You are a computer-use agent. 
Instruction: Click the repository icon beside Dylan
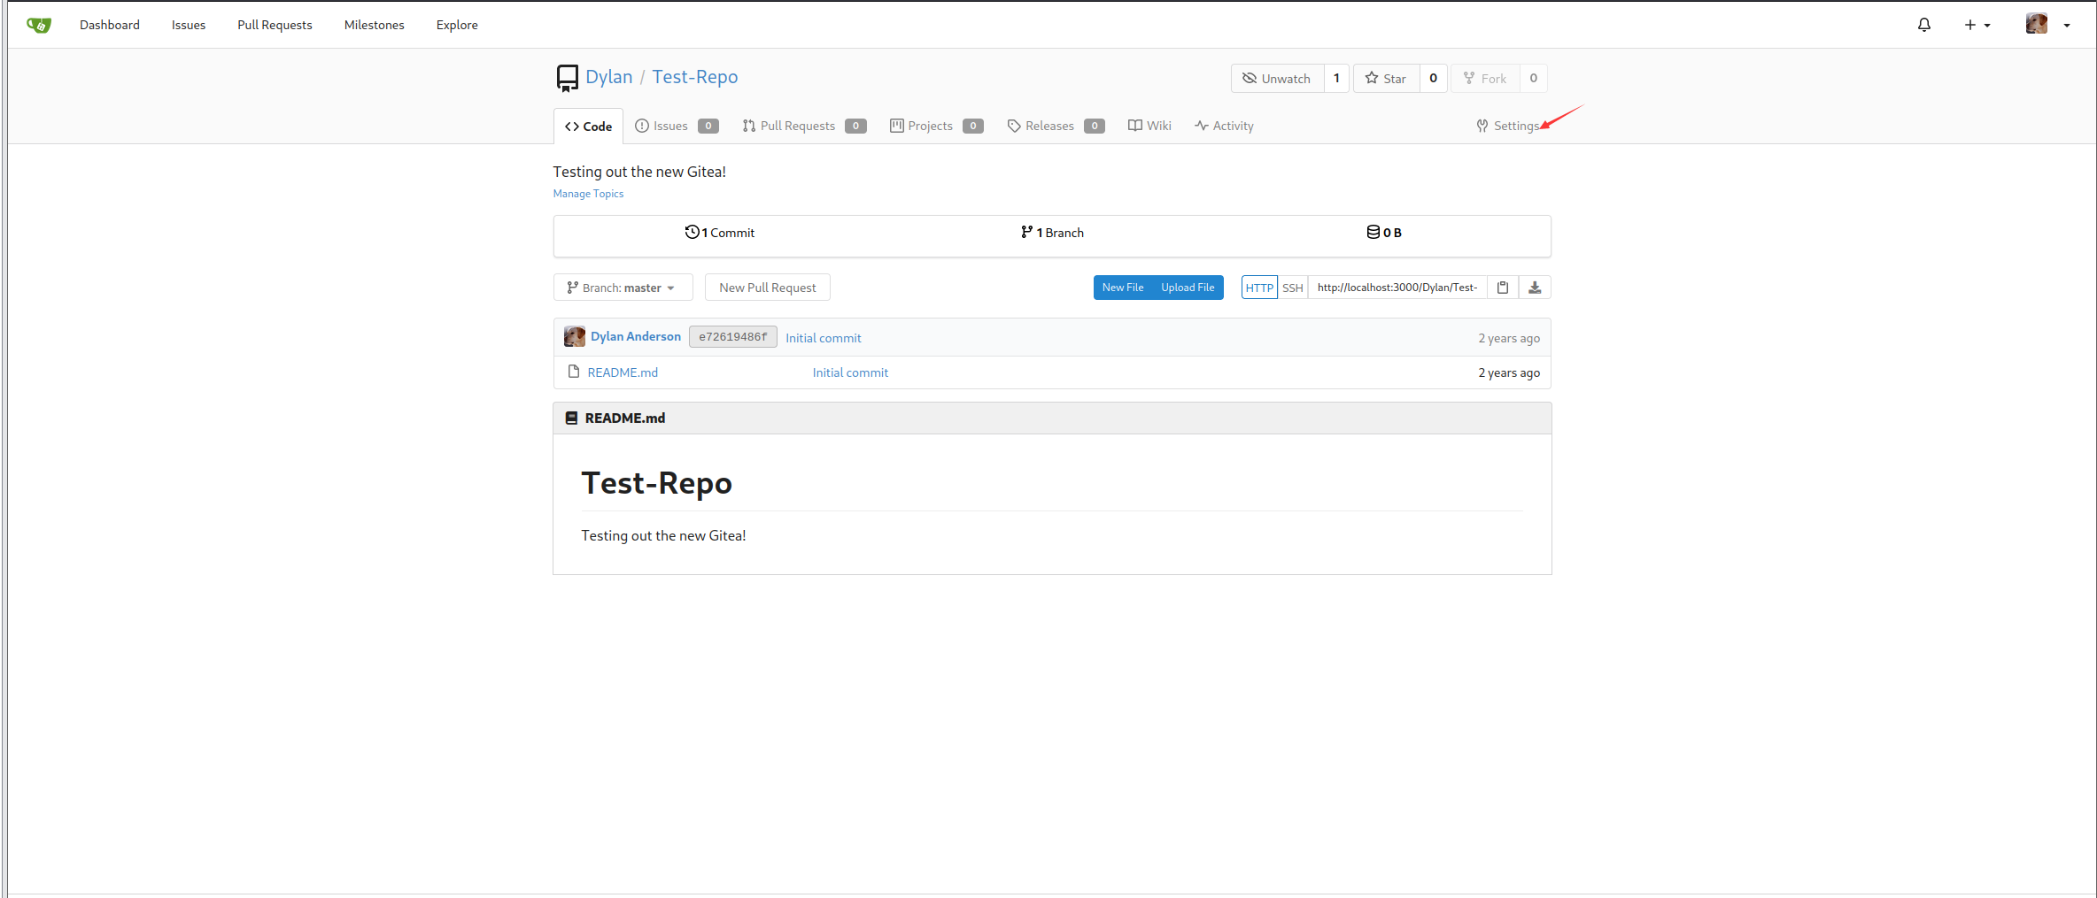[x=567, y=78]
